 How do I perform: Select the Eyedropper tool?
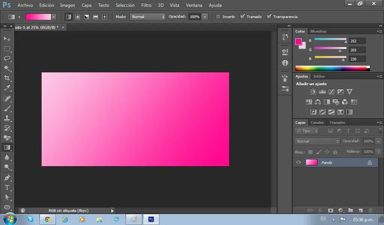click(x=7, y=88)
